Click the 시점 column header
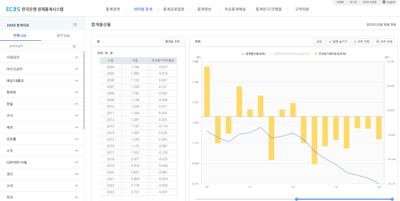 point(111,60)
